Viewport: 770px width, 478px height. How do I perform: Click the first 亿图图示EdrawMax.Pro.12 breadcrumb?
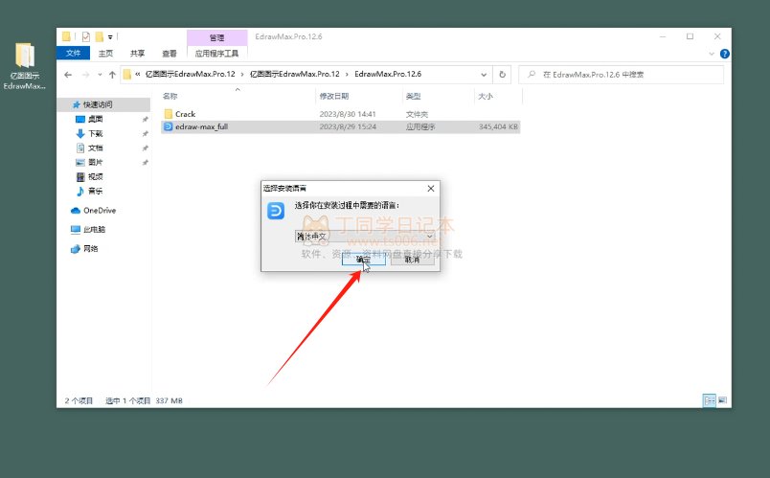point(190,74)
